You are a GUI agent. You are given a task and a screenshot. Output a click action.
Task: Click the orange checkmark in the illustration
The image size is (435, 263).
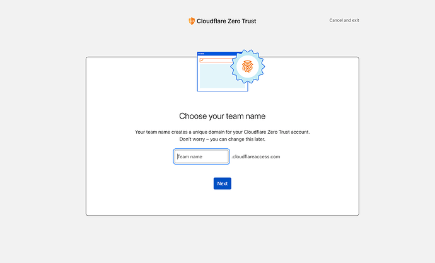(202, 60)
